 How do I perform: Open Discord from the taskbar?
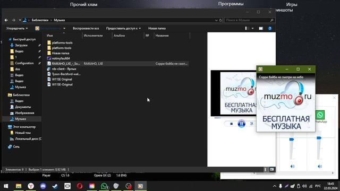(43, 186)
